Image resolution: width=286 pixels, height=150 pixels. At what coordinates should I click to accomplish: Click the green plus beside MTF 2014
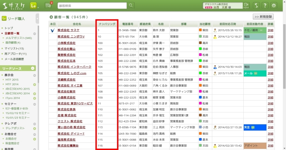tap(34, 84)
